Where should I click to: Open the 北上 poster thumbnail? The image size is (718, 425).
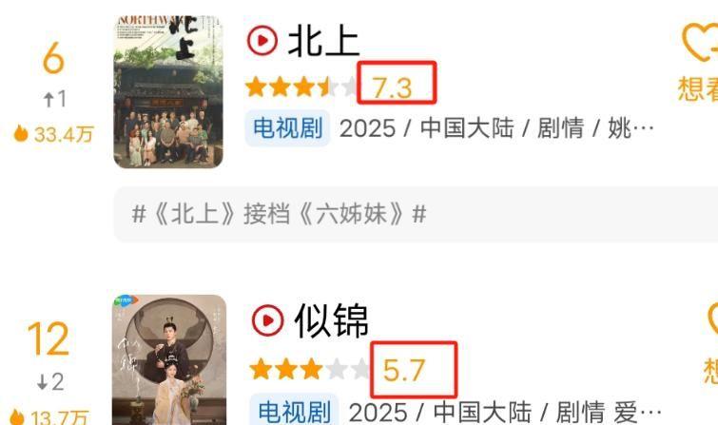pos(168,92)
